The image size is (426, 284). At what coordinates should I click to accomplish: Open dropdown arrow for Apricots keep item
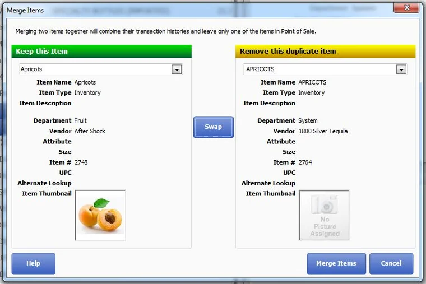pyautogui.click(x=177, y=69)
